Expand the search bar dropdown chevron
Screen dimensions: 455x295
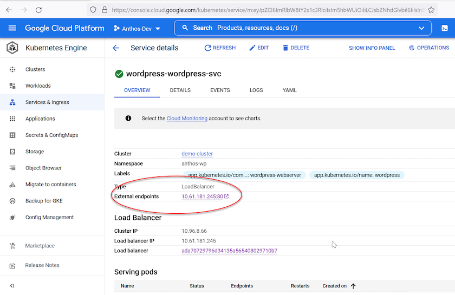[421, 28]
